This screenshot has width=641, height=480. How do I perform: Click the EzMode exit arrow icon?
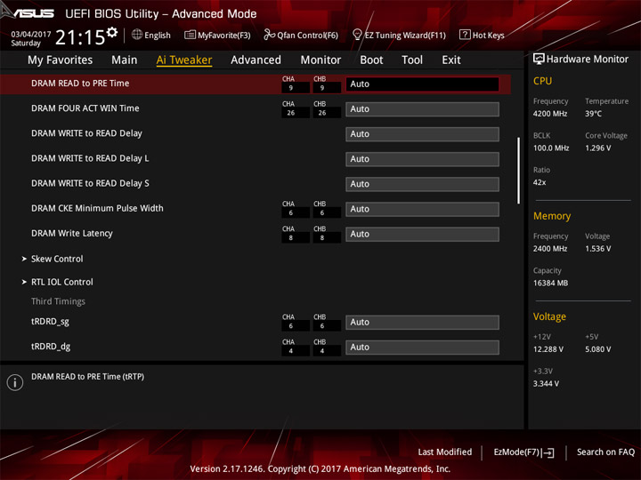coord(548,452)
